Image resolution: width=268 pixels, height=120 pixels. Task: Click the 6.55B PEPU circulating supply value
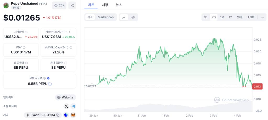[x=38, y=84]
